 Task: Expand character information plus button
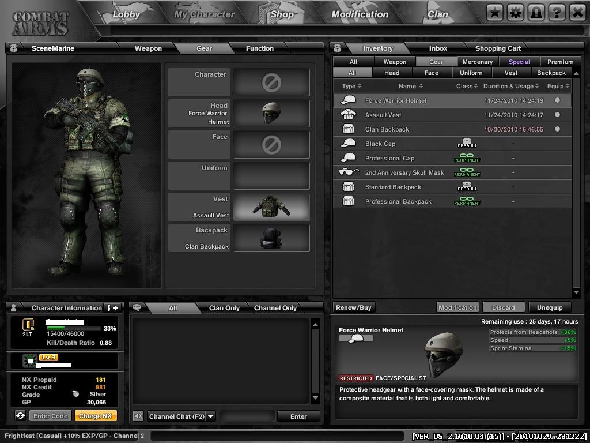(112, 308)
